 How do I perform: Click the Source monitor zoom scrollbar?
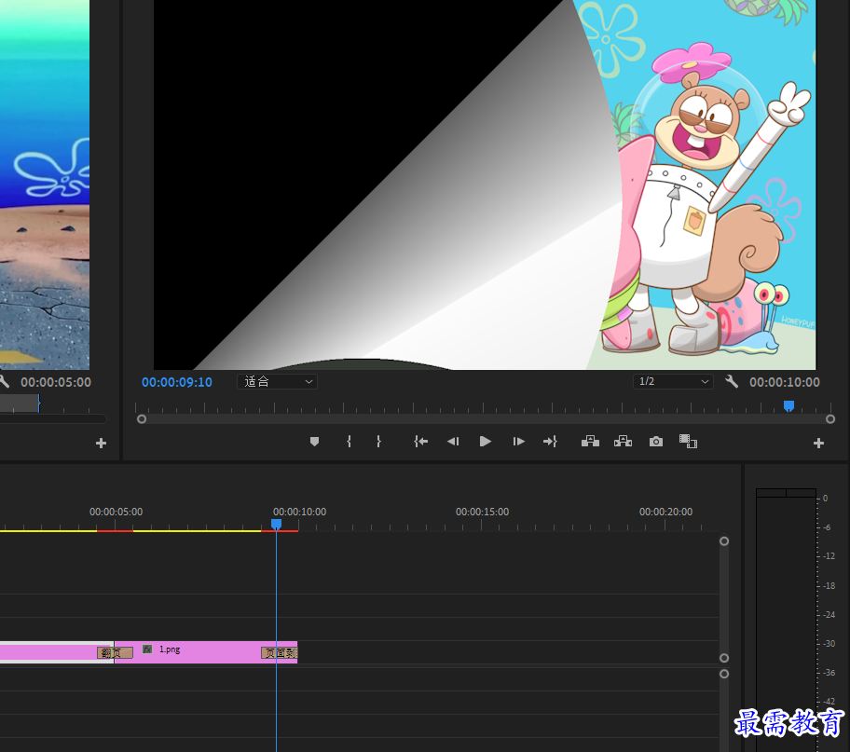53,418
